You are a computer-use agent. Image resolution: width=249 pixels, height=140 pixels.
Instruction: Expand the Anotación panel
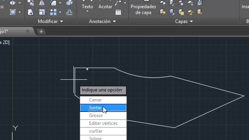(102, 21)
